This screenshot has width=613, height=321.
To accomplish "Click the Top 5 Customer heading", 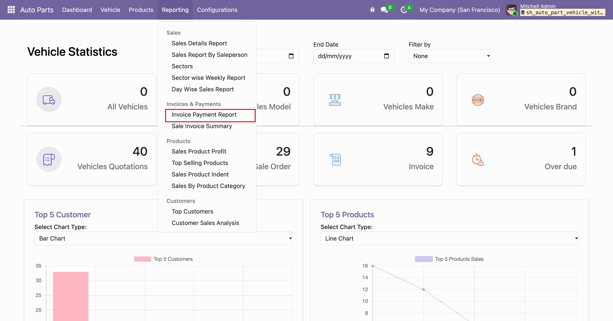I will click(x=63, y=215).
